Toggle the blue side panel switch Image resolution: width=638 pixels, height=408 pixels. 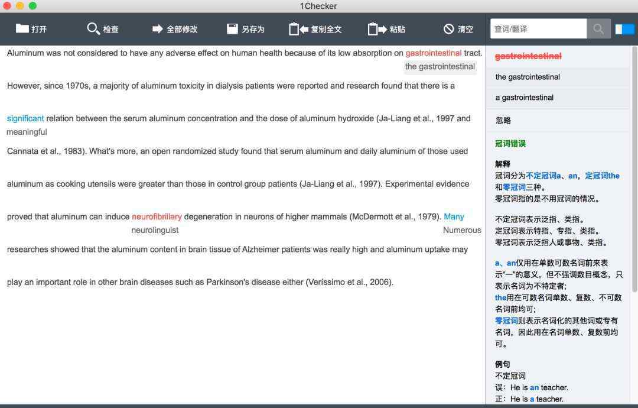click(624, 29)
